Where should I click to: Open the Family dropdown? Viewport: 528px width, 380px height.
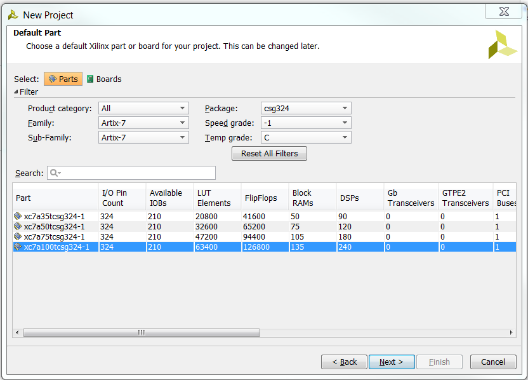pyautogui.click(x=143, y=123)
